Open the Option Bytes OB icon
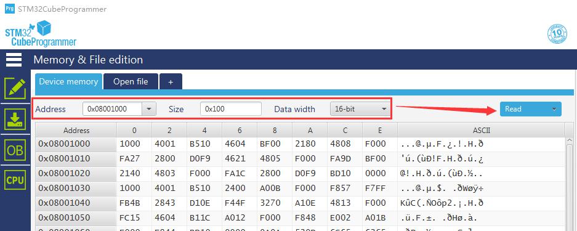The height and width of the screenshot is (231, 577). 15,150
